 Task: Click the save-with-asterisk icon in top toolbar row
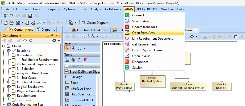pos(30,16)
